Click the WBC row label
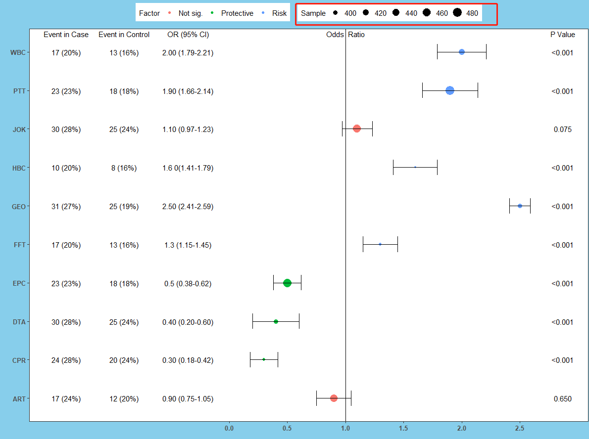 point(18,52)
